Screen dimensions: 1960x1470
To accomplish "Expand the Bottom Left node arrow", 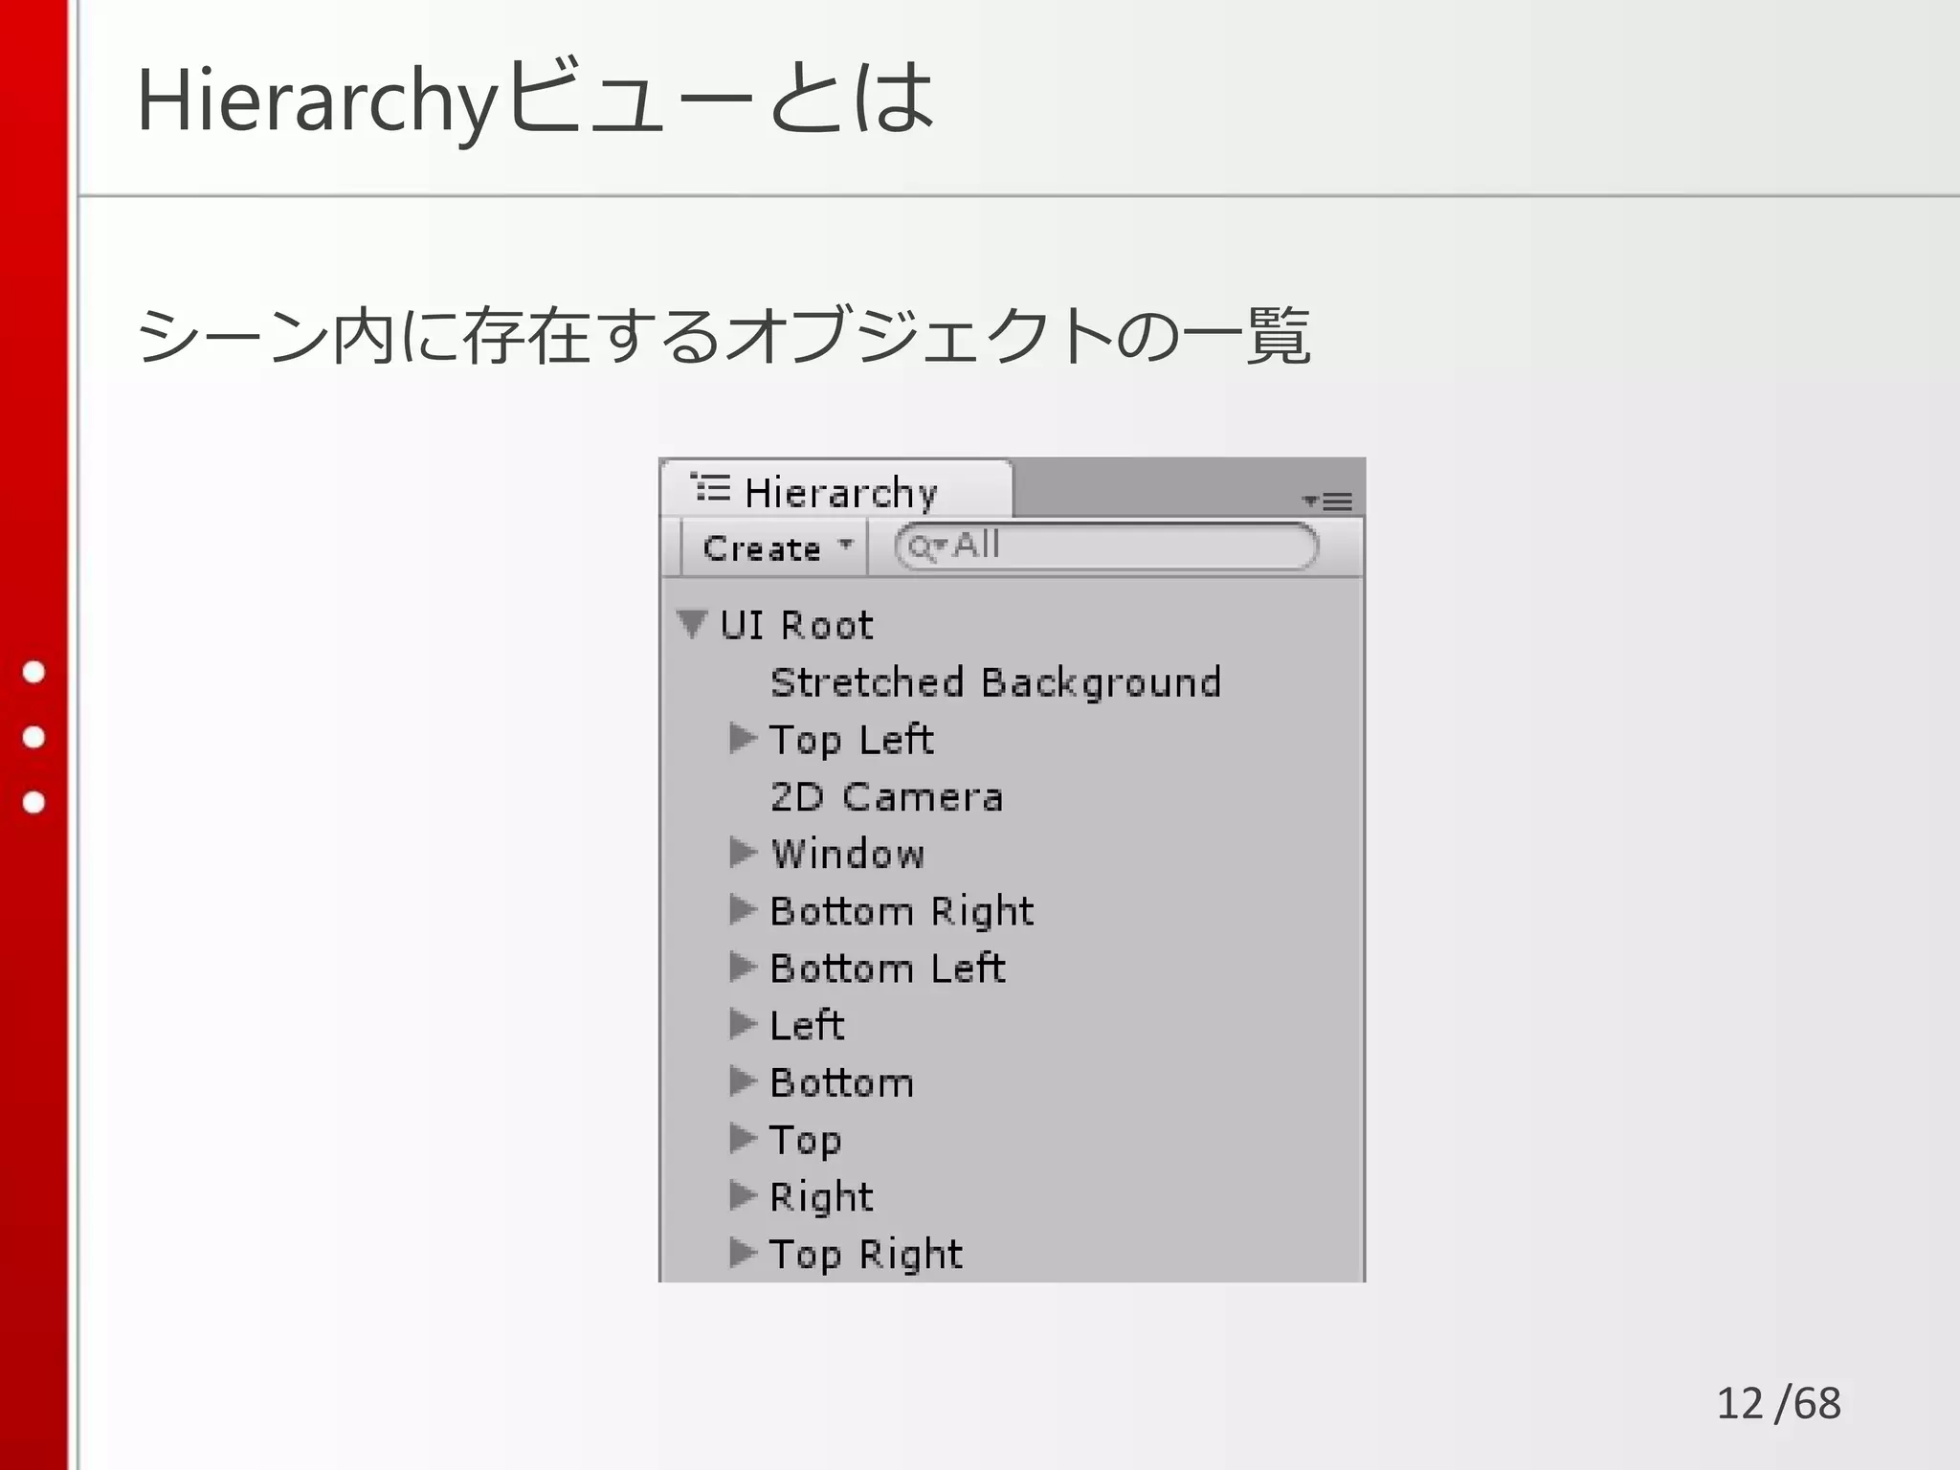I will point(743,967).
